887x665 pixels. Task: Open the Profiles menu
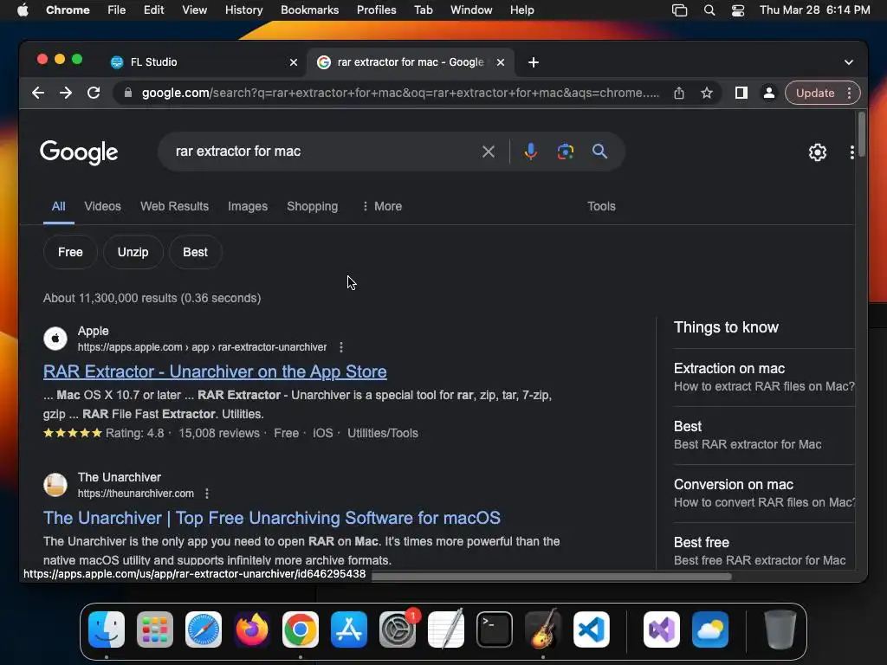pos(376,10)
